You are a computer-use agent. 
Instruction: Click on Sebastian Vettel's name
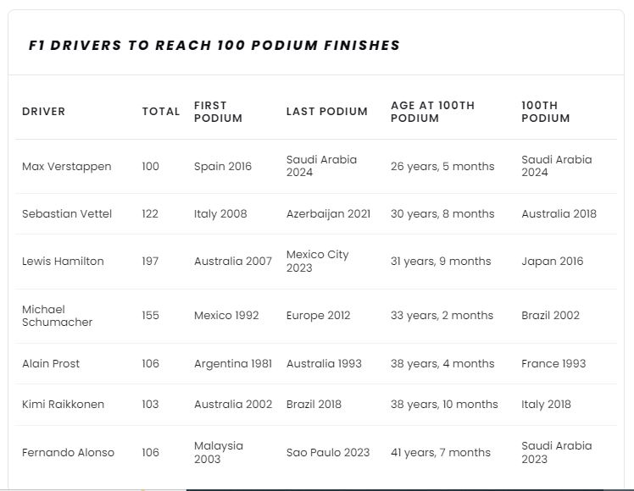[67, 213]
